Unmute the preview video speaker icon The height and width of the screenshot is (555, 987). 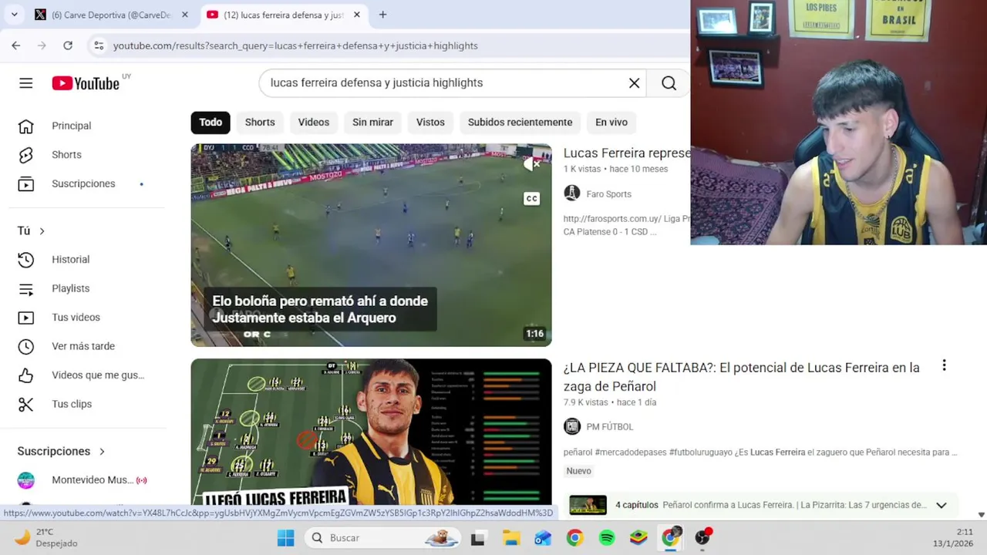tap(531, 164)
